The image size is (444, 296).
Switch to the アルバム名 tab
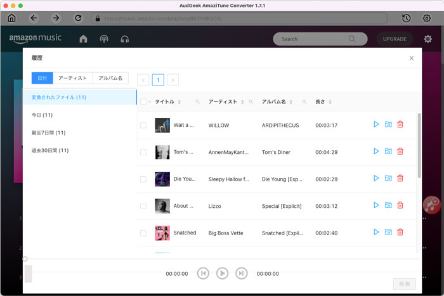click(110, 78)
